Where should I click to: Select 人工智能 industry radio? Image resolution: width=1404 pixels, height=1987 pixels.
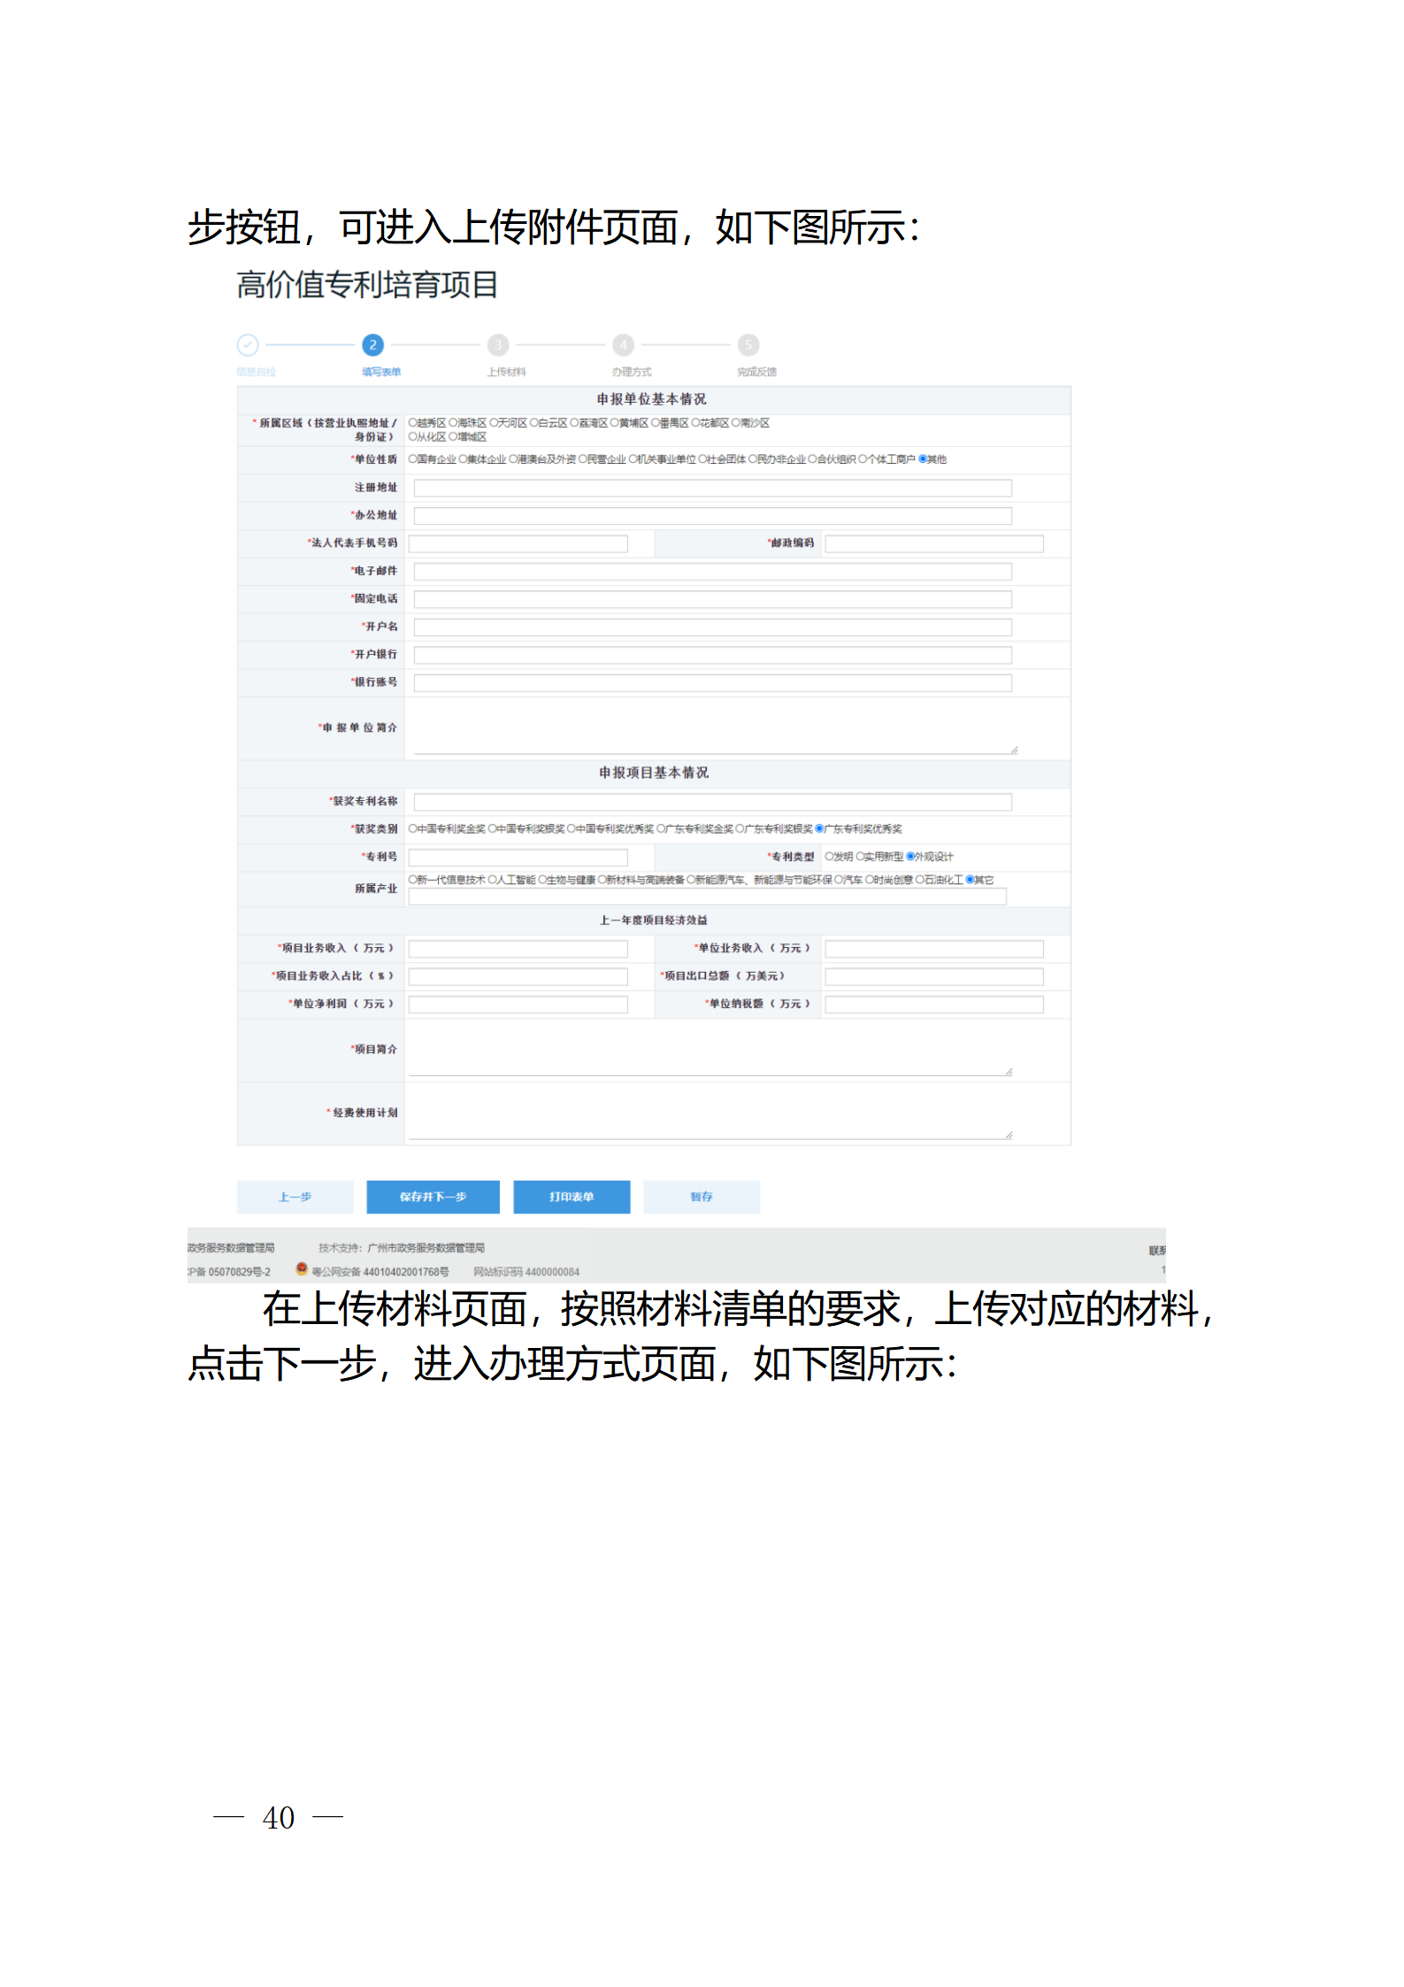[x=493, y=879]
